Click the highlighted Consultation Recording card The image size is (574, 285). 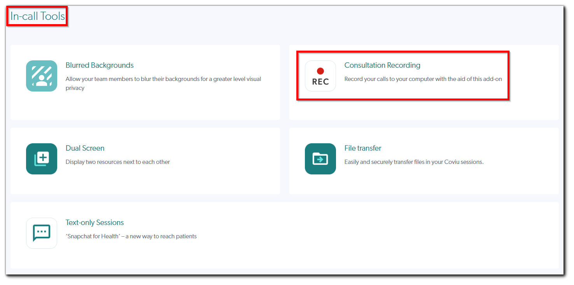[x=403, y=76]
